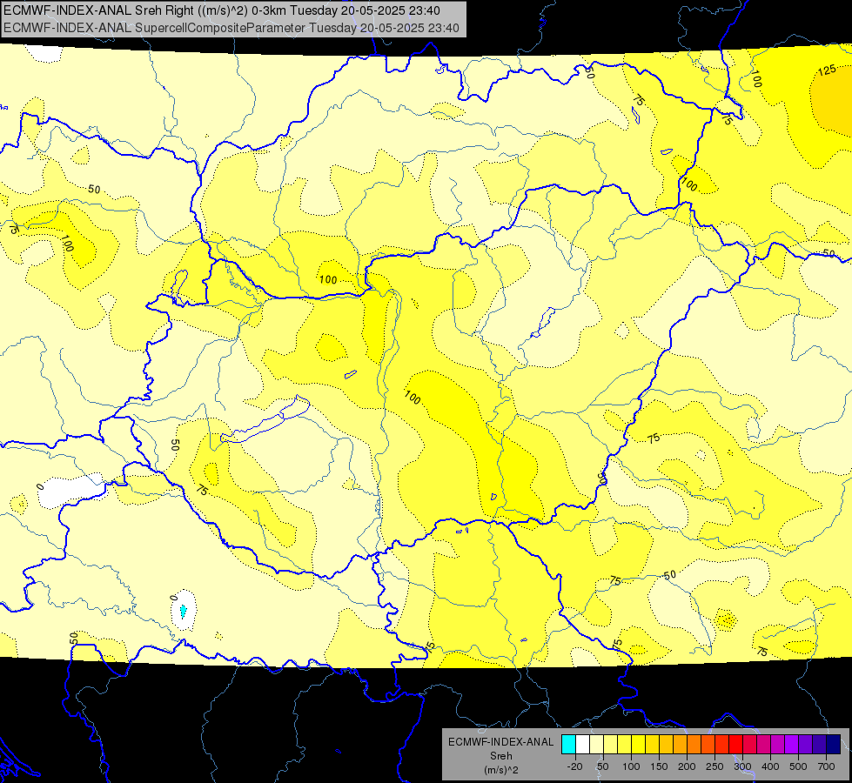Click the bright violet swatch left of 500 tick
Image resolution: width=852 pixels, height=783 pixels.
coord(791,744)
